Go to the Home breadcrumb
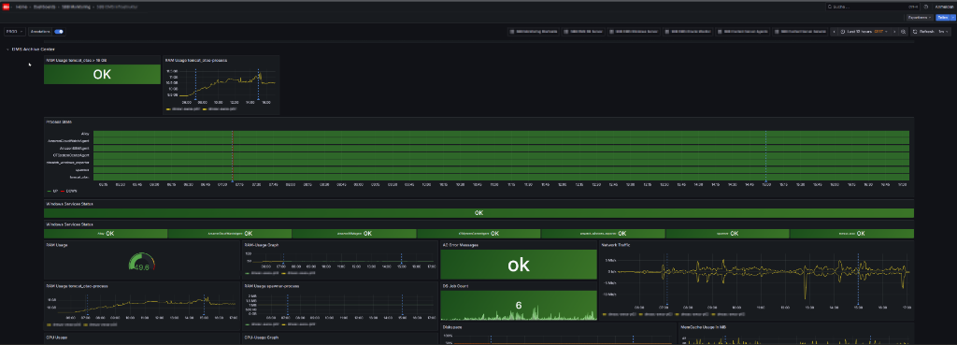Screen dimensions: 957x345 (21, 7)
